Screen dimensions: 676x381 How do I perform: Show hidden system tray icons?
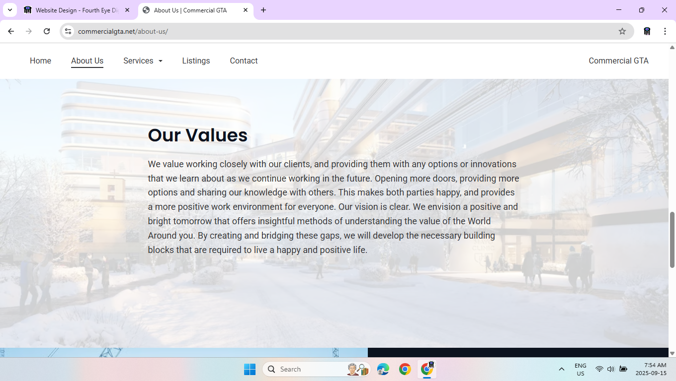point(562,369)
